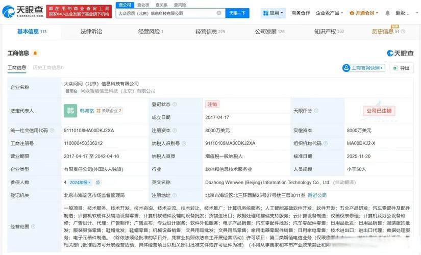421x255 pixels.
Task: Select the 查关系 search tab
Action: tap(161, 5)
